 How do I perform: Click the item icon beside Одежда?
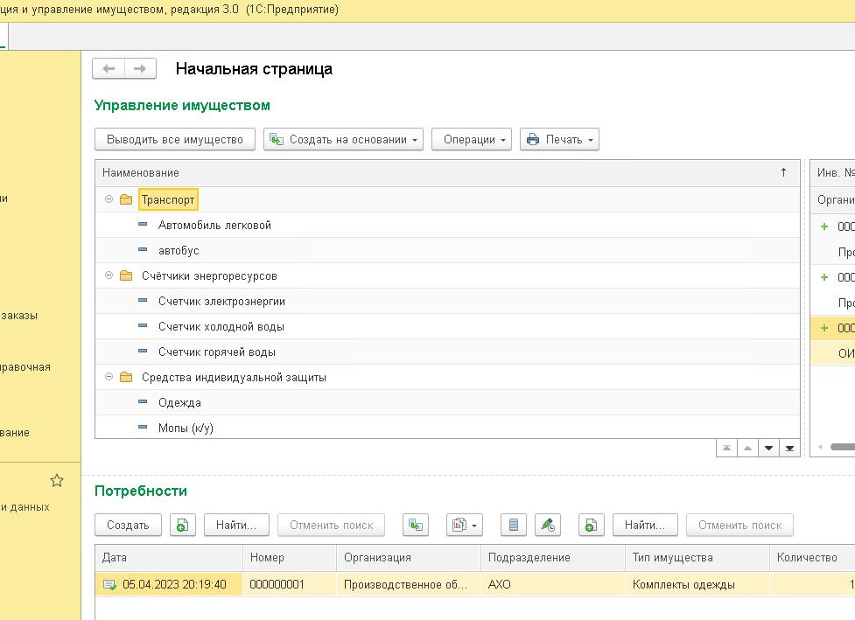point(143,402)
